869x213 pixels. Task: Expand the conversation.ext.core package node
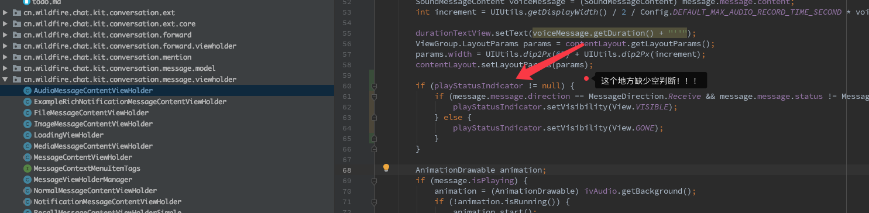(x=5, y=24)
